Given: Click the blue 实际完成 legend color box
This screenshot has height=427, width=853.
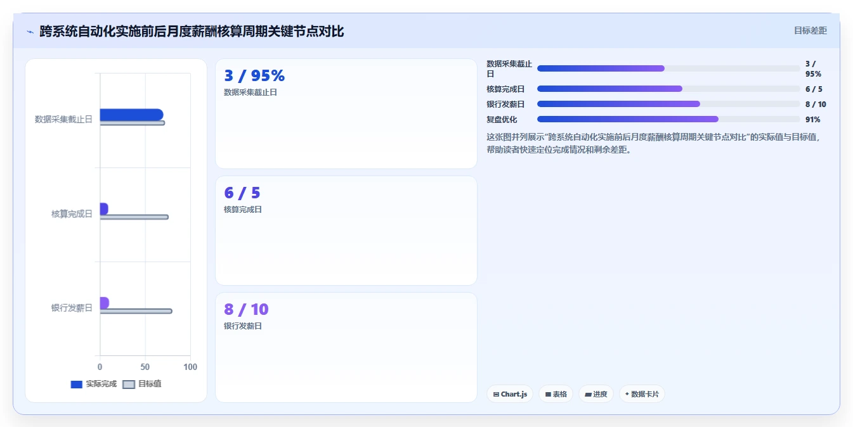Looking at the screenshot, I should point(77,384).
